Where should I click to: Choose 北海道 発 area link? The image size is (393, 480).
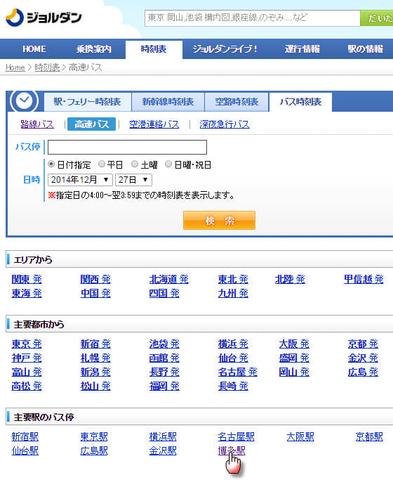tap(168, 279)
